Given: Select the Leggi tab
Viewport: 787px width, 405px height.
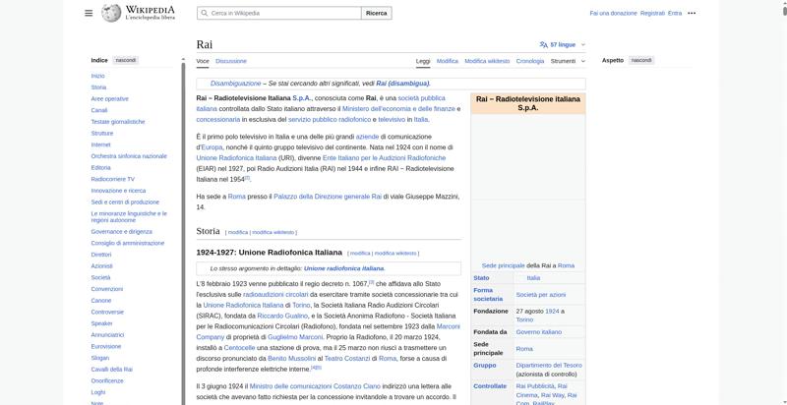Looking at the screenshot, I should [x=423, y=61].
